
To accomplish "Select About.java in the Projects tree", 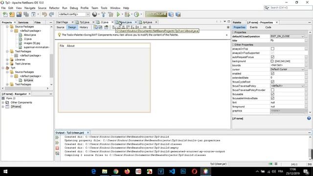I will coord(30,35).
